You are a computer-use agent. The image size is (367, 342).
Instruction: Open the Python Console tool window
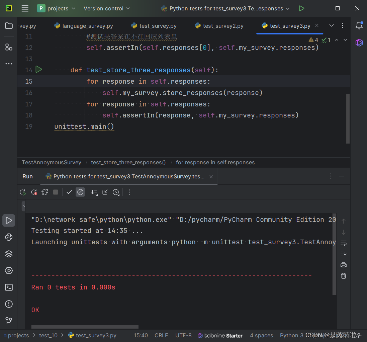tap(9, 237)
